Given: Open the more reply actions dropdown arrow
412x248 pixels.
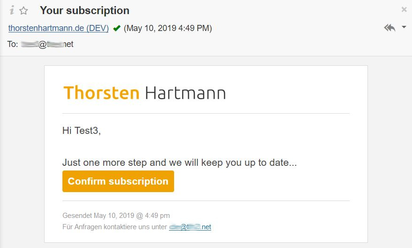Looking at the screenshot, I should click(x=404, y=27).
